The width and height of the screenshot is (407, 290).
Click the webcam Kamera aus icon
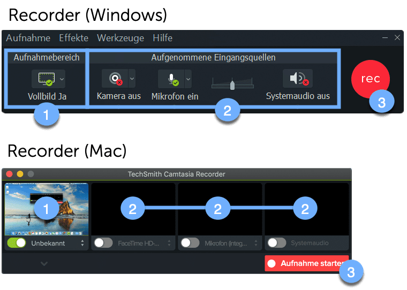click(115, 79)
